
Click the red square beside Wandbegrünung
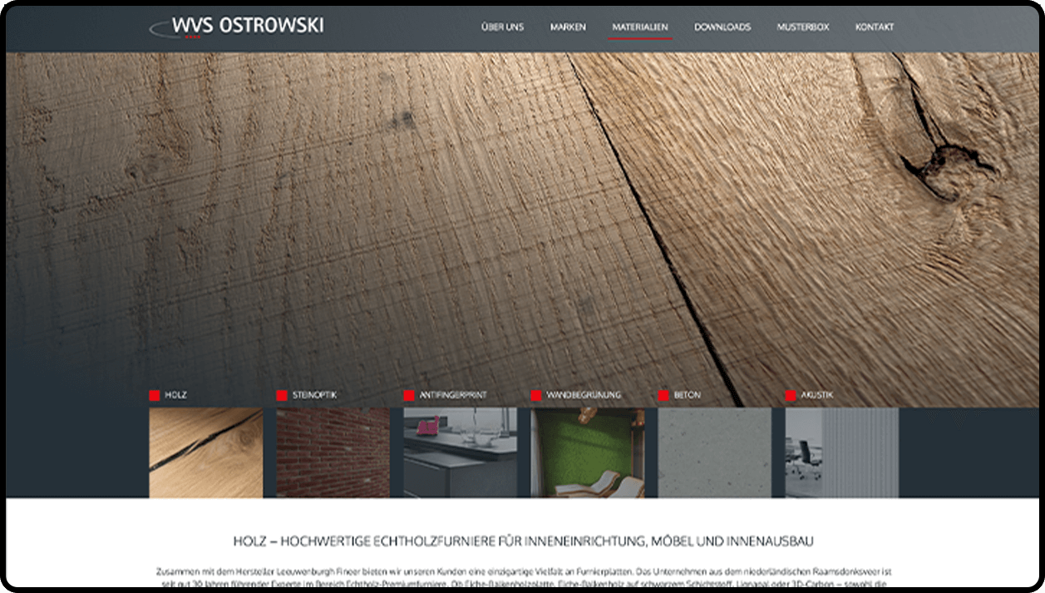(x=536, y=396)
